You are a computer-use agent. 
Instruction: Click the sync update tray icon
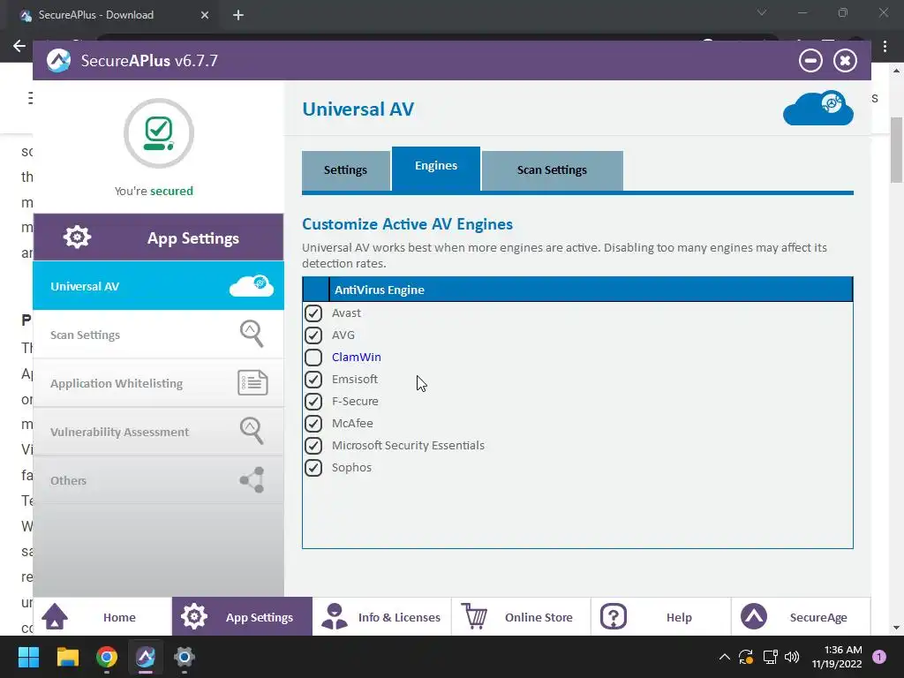coord(746,657)
